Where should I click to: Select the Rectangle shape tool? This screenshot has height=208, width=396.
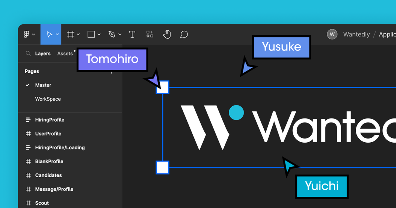[x=91, y=34]
